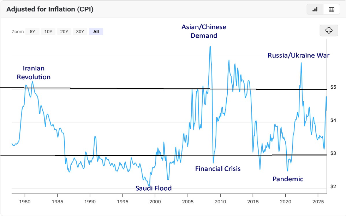Click the Russia/Ukraine War label
This screenshot has height=216, width=346.
pyautogui.click(x=299, y=56)
